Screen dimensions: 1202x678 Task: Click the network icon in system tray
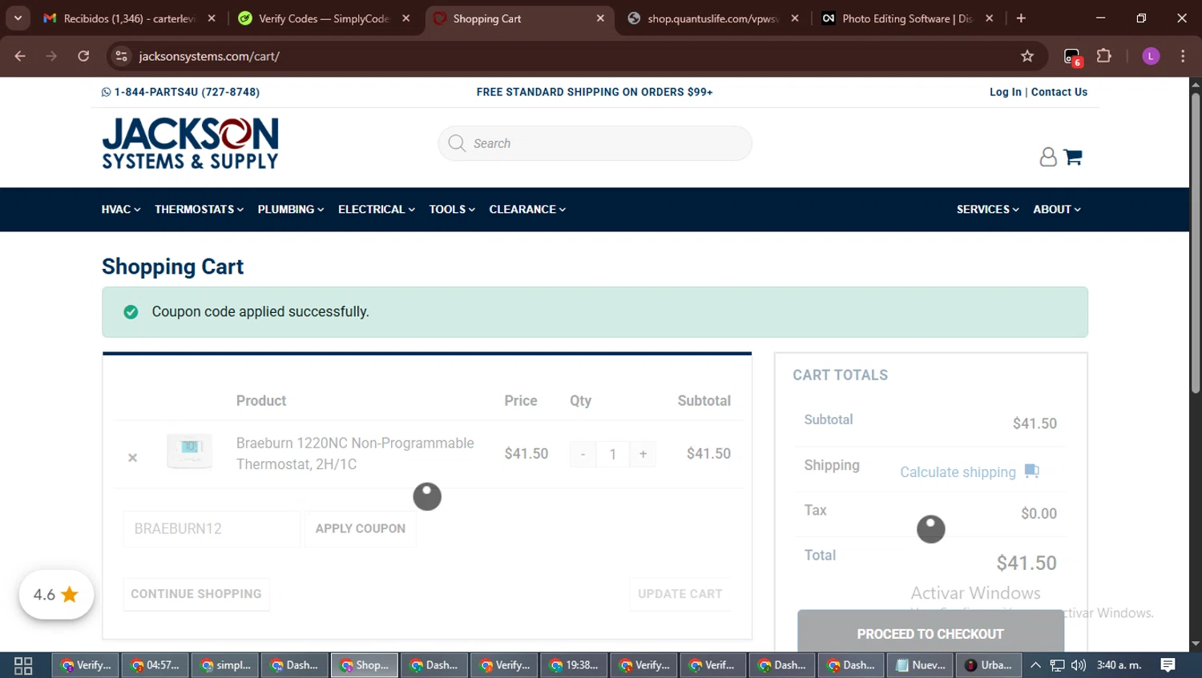1058,665
